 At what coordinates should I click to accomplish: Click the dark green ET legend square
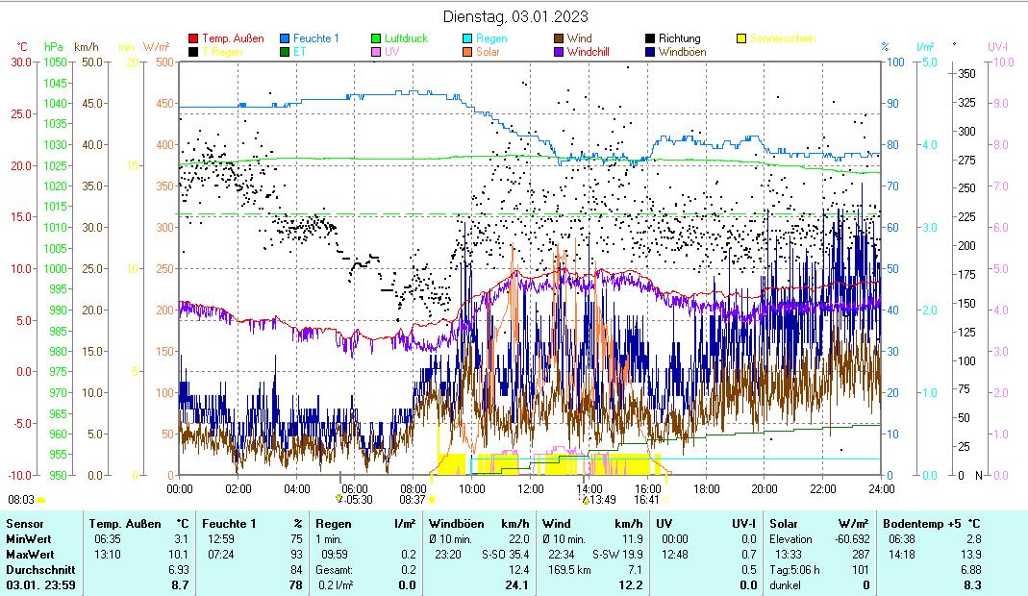click(286, 52)
